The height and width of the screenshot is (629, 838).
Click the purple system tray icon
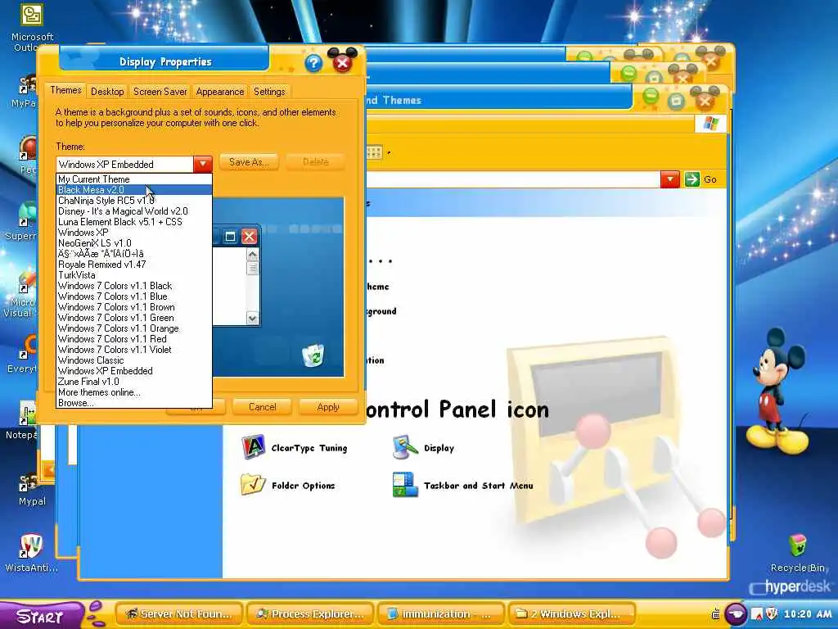pyautogui.click(x=736, y=613)
